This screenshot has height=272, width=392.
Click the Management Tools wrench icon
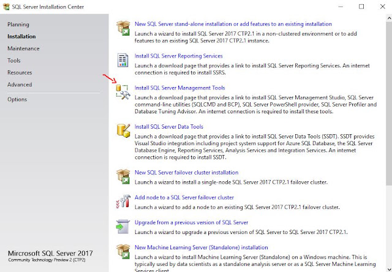[x=123, y=92]
